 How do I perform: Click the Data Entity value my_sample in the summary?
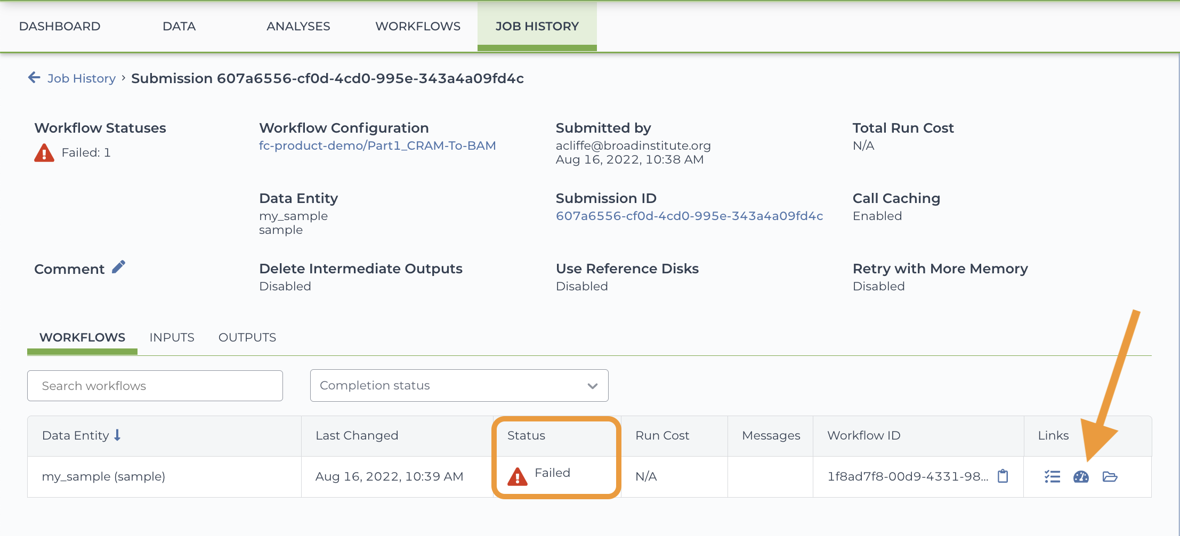coord(293,216)
